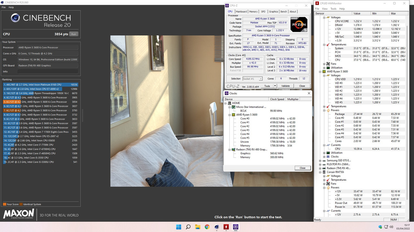Click the rendered bedroom image in Cinebench
Viewport: 414px width, 232px height.
click(x=212, y=111)
